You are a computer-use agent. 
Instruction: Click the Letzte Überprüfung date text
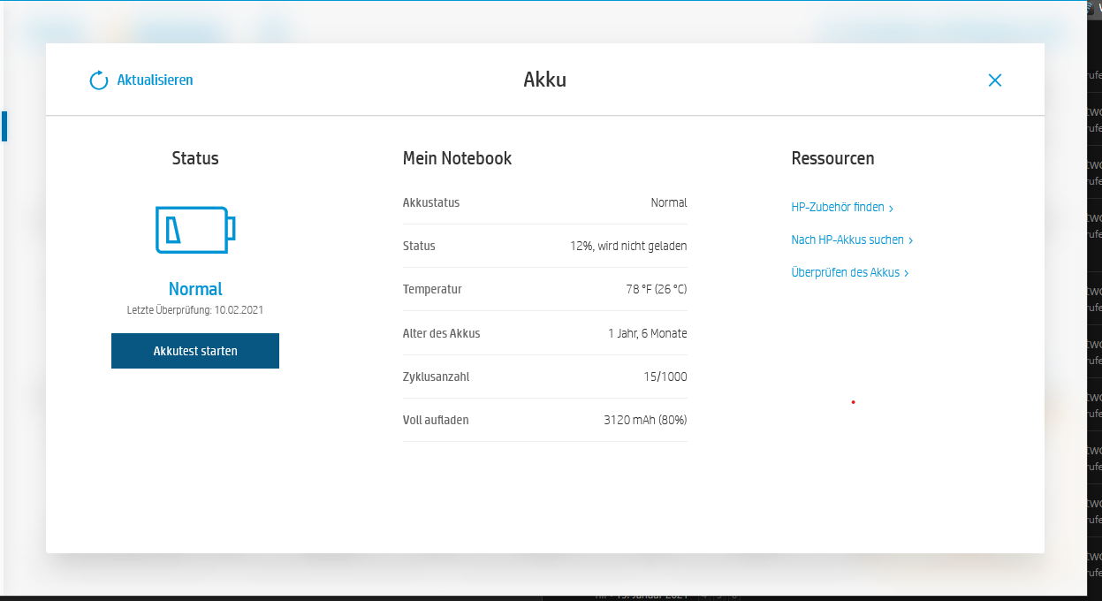point(194,309)
